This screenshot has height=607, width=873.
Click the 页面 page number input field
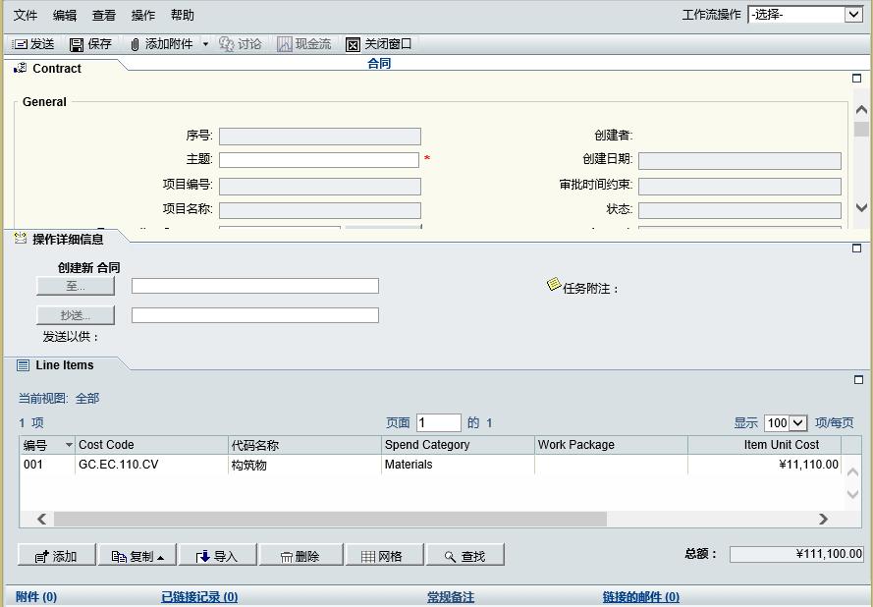click(x=438, y=422)
